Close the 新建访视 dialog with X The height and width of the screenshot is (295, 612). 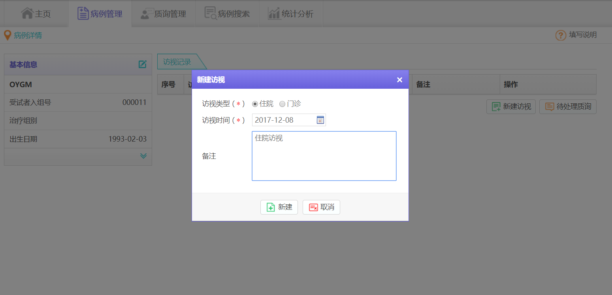399,80
